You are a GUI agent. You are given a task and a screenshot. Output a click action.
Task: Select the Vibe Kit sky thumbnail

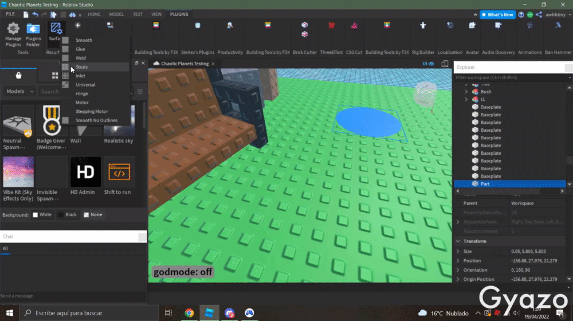coord(18,172)
